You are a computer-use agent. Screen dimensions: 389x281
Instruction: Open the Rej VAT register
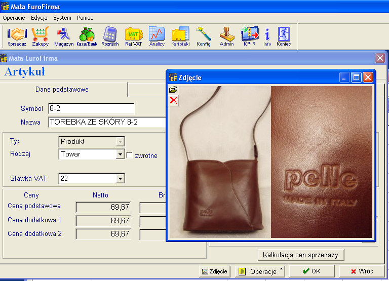coord(134,36)
